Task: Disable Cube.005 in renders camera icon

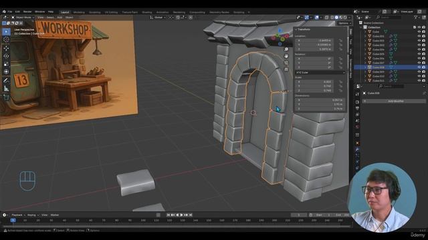Action: pyautogui.click(x=423, y=54)
